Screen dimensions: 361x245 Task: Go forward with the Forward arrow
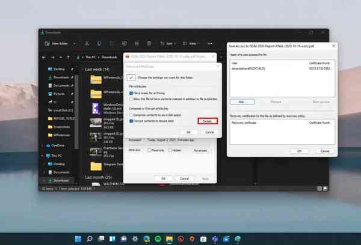[53, 57]
